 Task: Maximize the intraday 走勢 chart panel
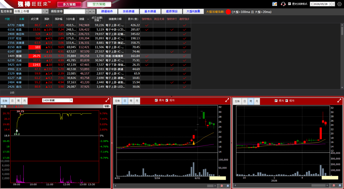pos(107,100)
